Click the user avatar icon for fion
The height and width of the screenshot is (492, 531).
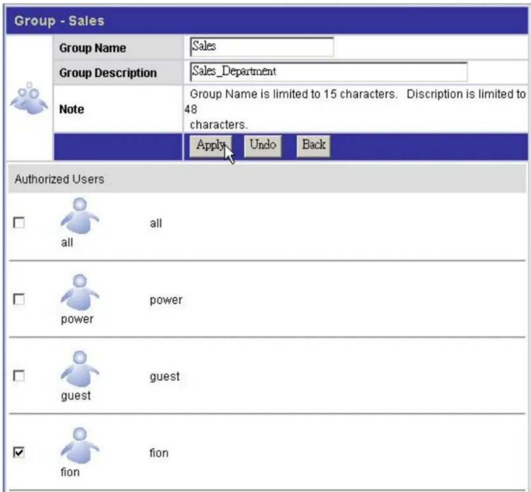80,446
